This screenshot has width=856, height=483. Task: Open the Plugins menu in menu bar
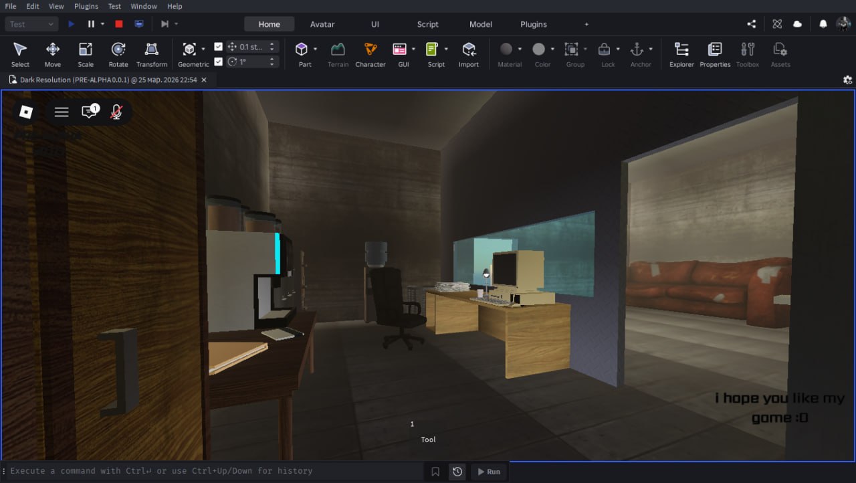pos(86,6)
